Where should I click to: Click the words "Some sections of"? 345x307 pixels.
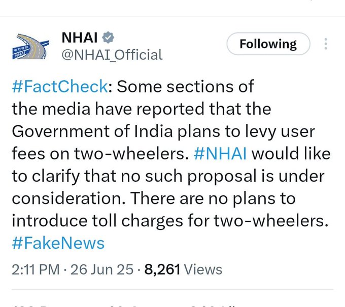tap(185, 86)
